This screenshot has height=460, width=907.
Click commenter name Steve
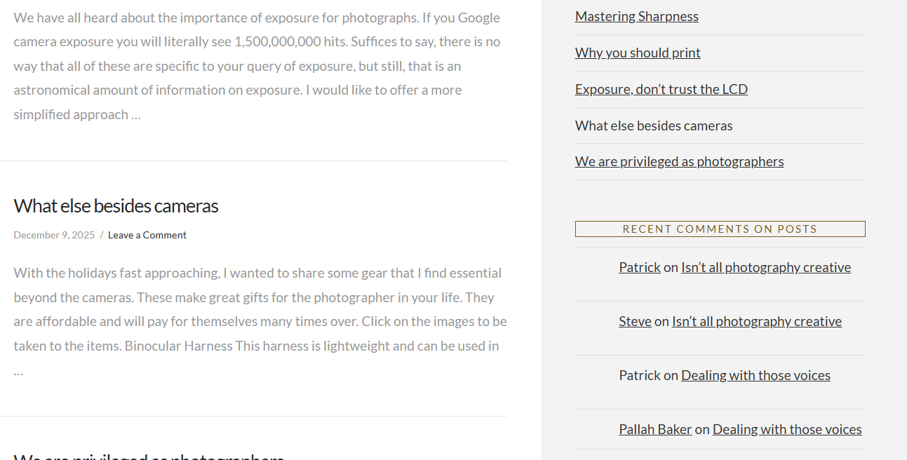[635, 321]
